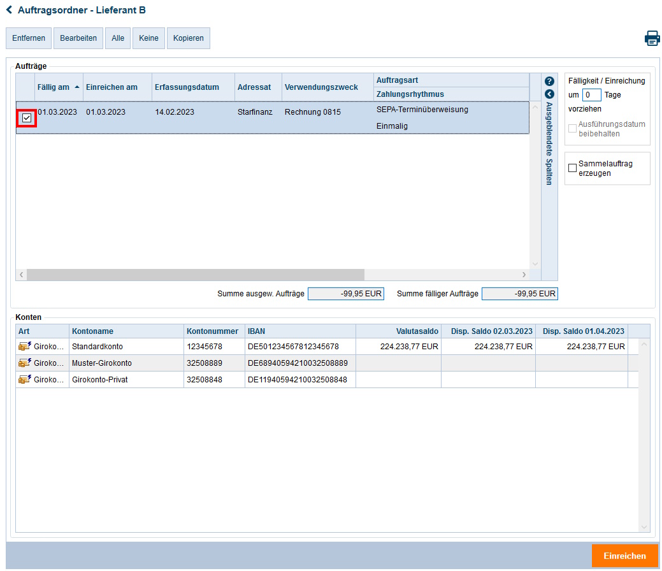
Task: Expand hidden columns with the chevron icon
Action: 549,94
